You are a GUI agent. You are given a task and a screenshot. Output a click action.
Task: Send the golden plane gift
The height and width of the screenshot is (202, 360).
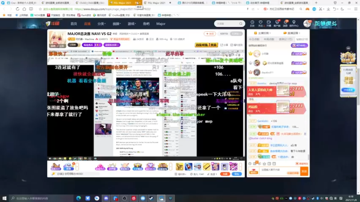[180, 167]
